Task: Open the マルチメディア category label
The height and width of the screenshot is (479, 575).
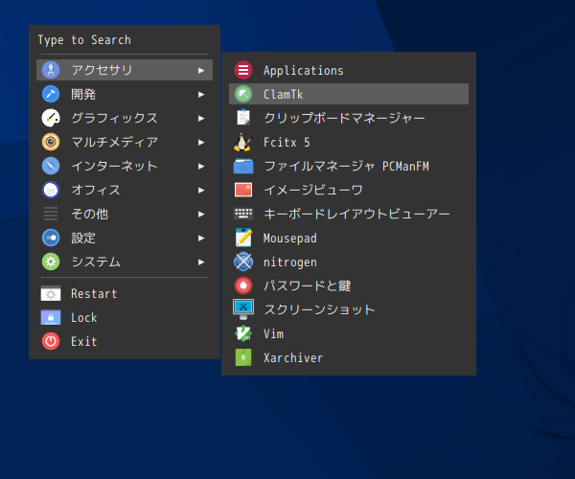Action: point(114,142)
